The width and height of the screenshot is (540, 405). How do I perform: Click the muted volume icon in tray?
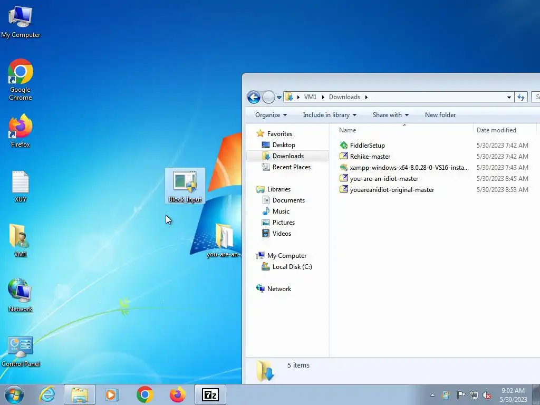click(x=487, y=395)
